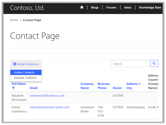The height and width of the screenshot is (125, 166).
Task: Sort by Owner column header
Action: click(x=117, y=88)
